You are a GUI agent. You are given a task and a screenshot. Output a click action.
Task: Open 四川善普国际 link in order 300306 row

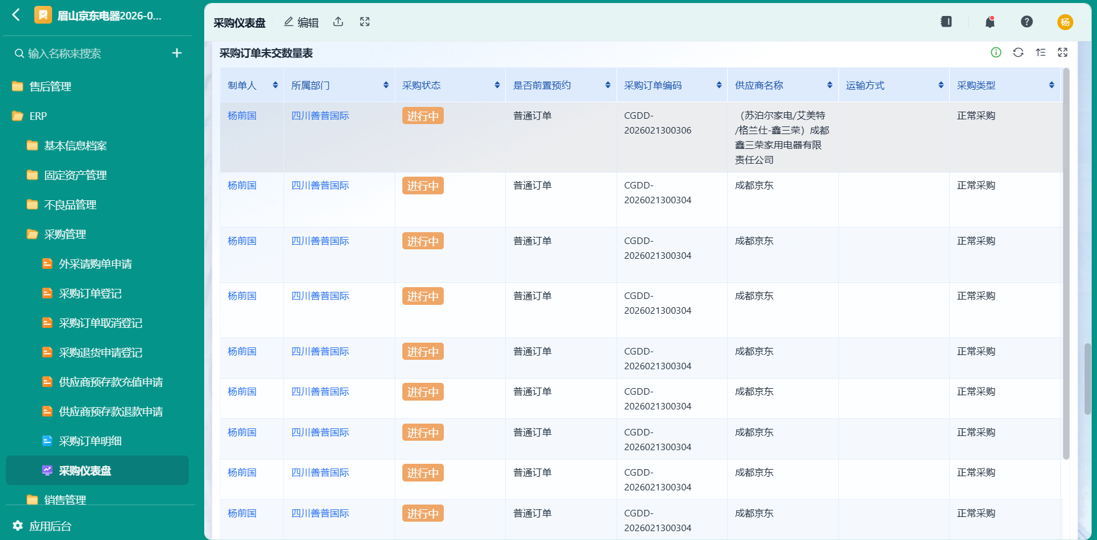point(320,116)
